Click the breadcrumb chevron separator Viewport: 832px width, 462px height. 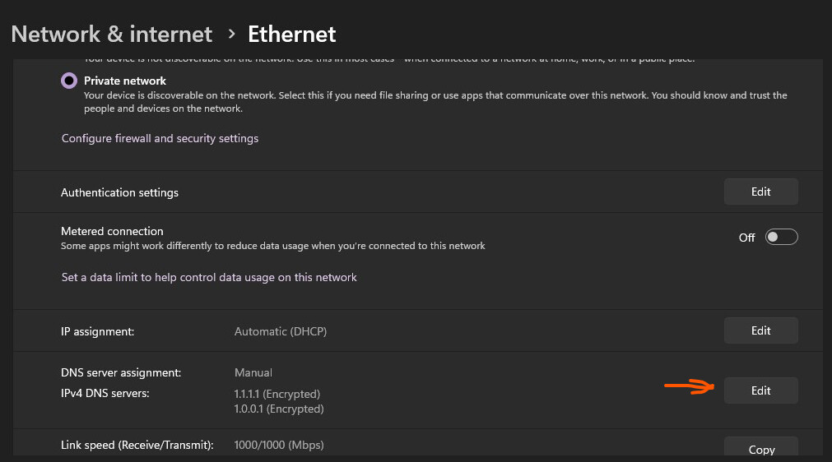[231, 34]
